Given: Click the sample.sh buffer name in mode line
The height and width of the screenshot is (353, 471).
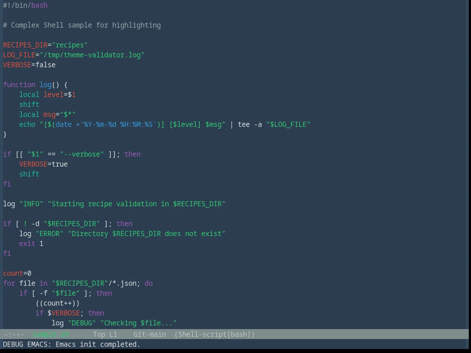Looking at the screenshot, I should coord(51,334).
